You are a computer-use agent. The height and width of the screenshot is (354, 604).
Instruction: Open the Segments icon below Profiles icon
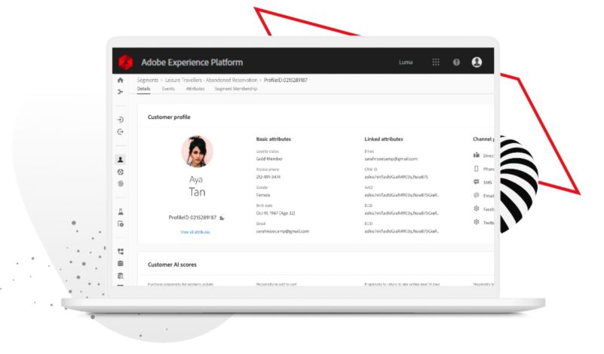pos(120,172)
